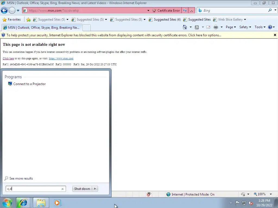This screenshot has height=208, width=278.
Task: Click the Help question mark icon
Action: click(270, 27)
